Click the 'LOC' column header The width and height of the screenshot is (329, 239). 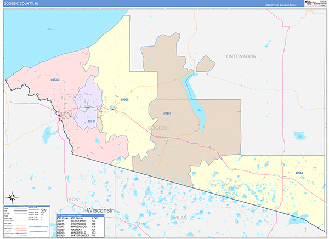point(95,218)
